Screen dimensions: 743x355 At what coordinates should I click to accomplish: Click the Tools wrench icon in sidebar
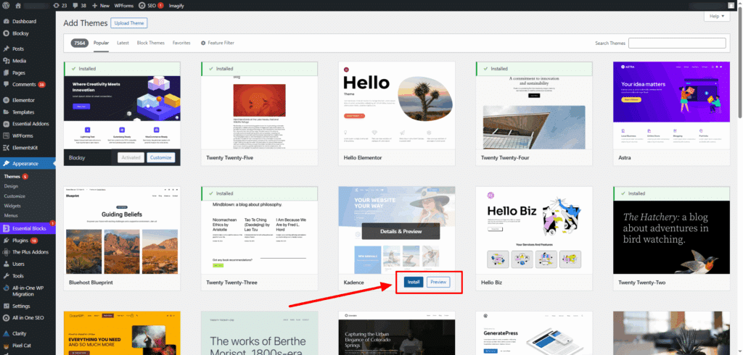[x=6, y=275]
